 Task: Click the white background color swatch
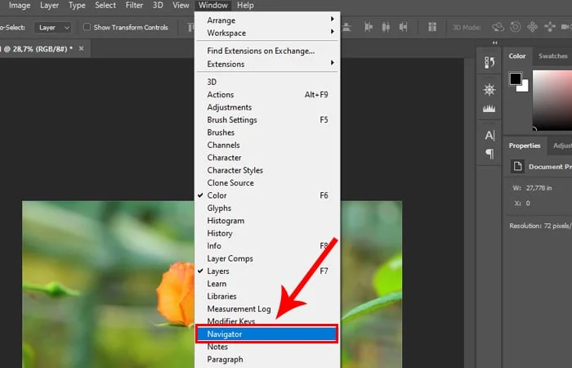525,88
